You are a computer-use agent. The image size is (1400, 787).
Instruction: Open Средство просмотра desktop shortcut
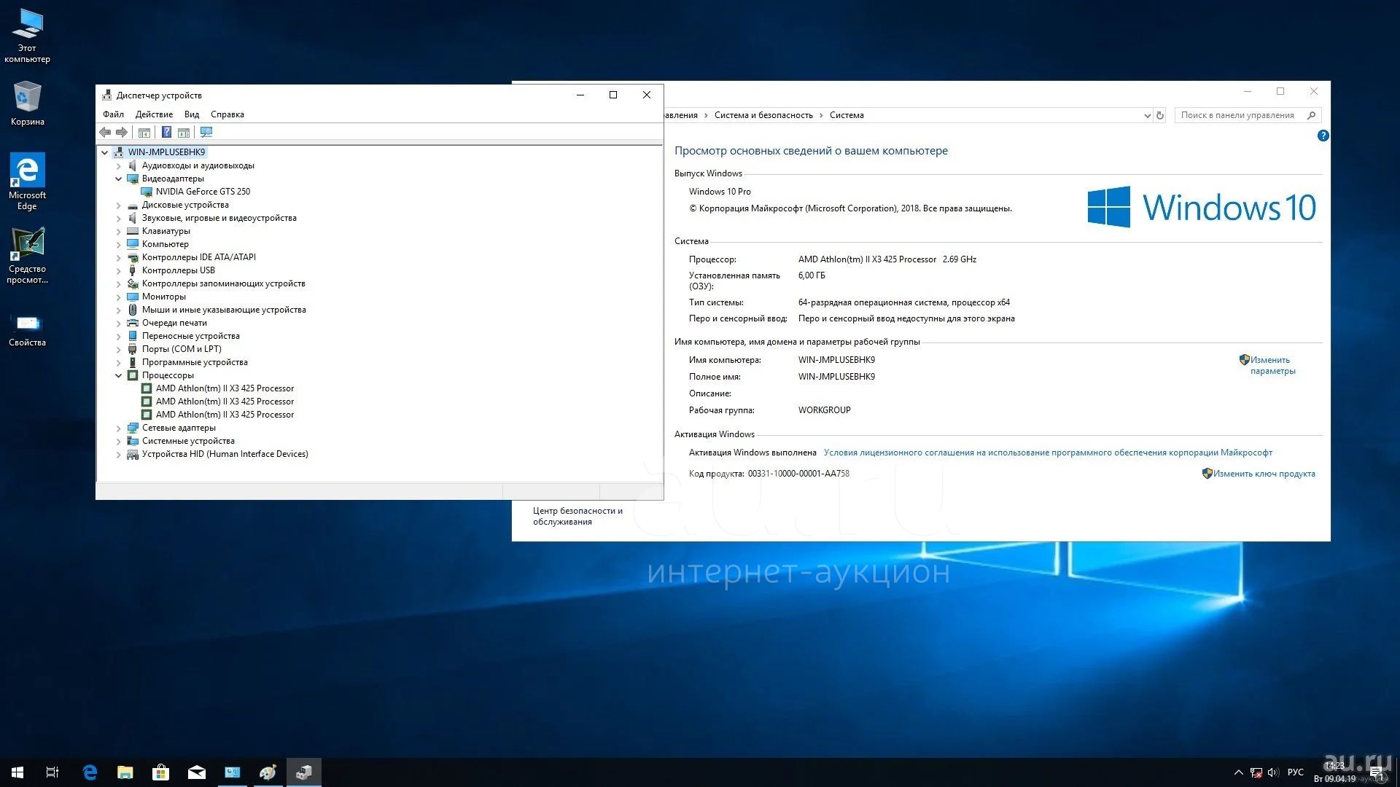(27, 255)
